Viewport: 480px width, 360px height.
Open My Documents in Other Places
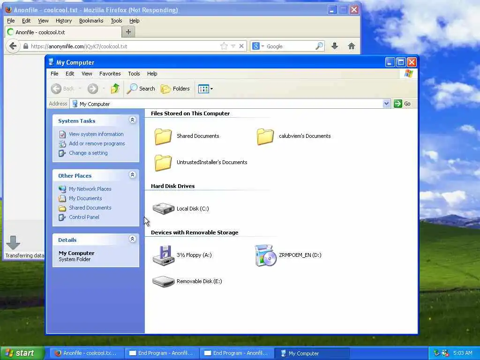point(85,198)
